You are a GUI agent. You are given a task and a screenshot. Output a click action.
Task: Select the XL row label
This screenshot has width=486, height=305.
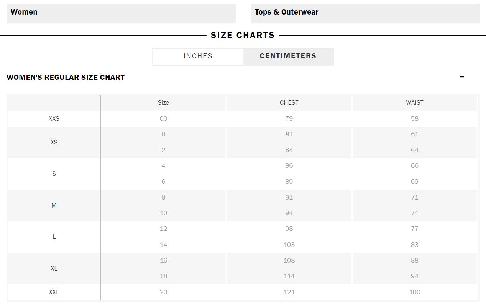tap(54, 268)
